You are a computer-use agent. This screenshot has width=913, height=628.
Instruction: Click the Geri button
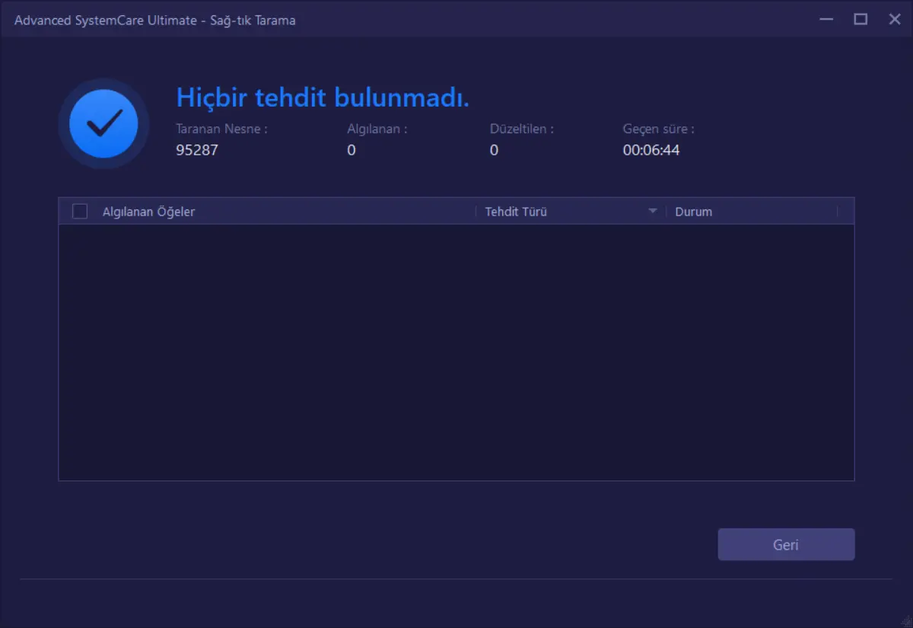(786, 544)
